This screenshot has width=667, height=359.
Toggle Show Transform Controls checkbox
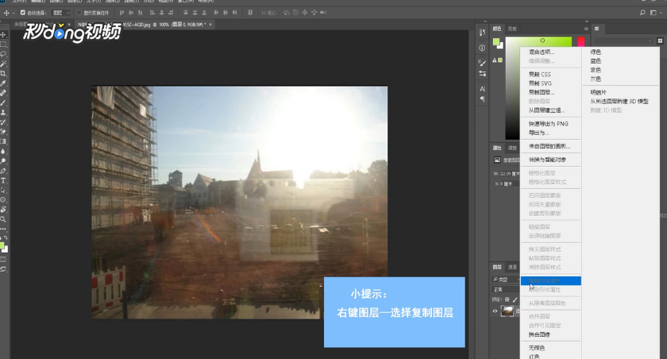coord(79,13)
